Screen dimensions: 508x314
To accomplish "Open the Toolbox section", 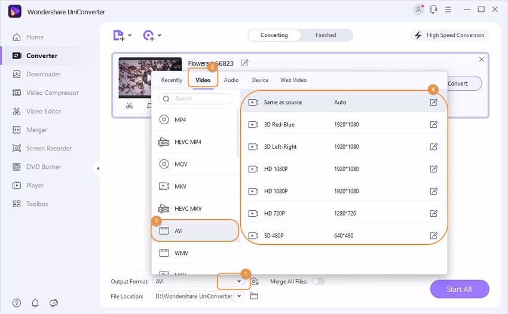I will click(x=30, y=204).
